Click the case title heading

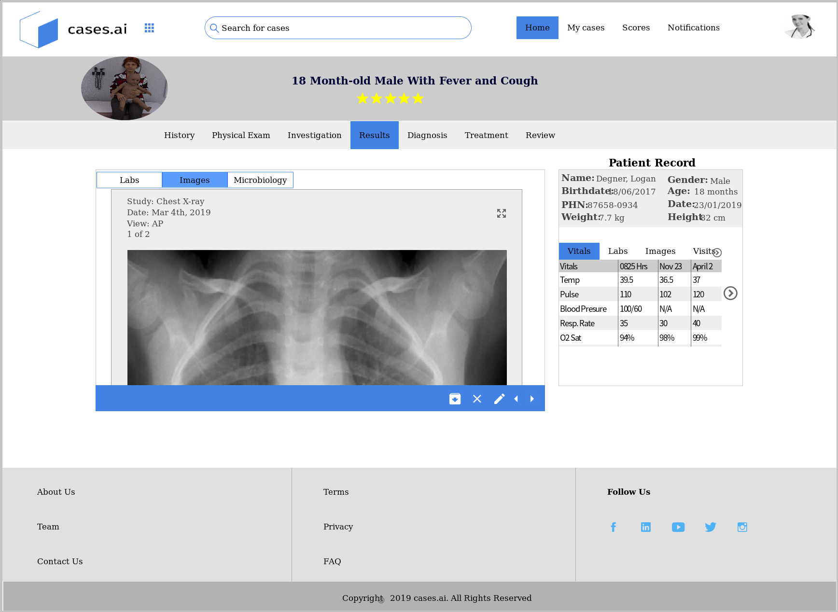[x=415, y=81]
